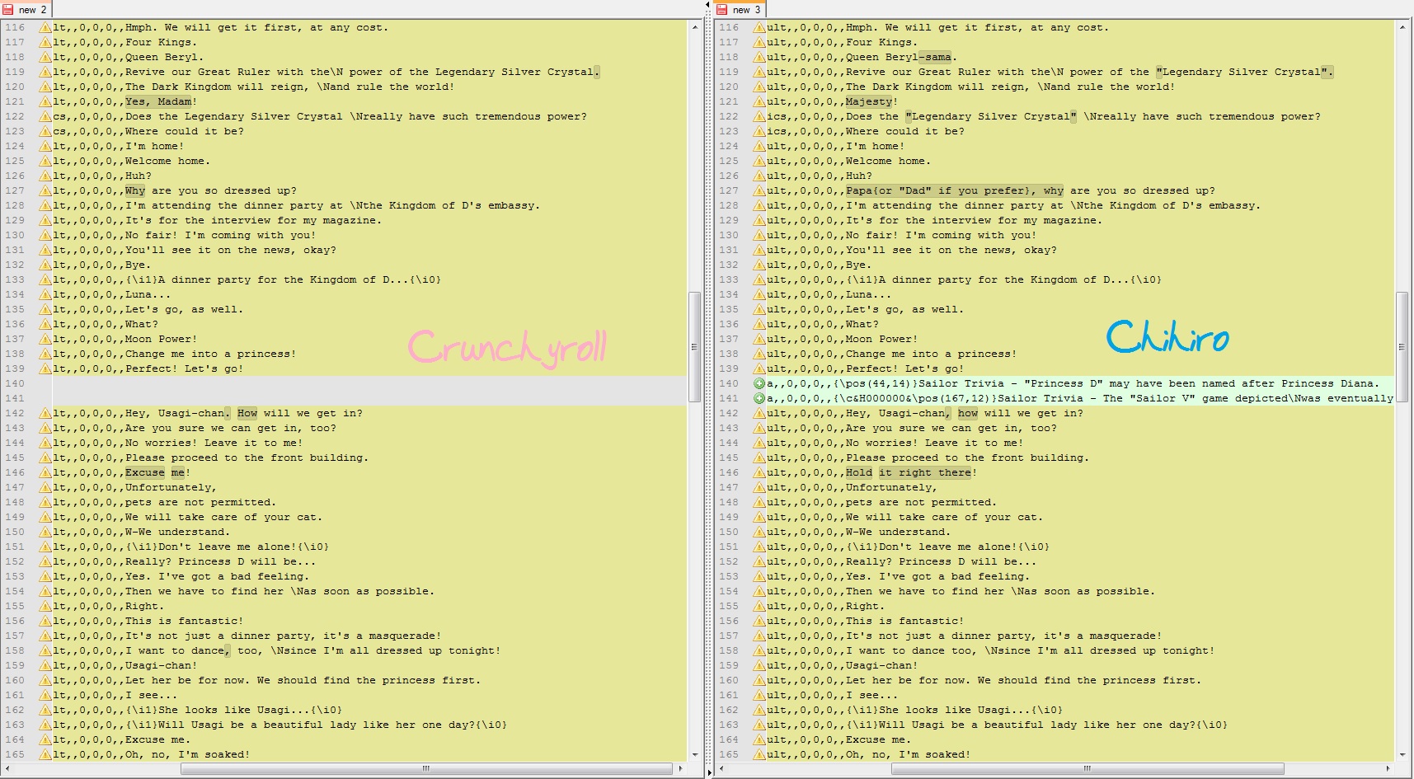Click warning icon on line 151 in new 3 pane

(x=759, y=547)
